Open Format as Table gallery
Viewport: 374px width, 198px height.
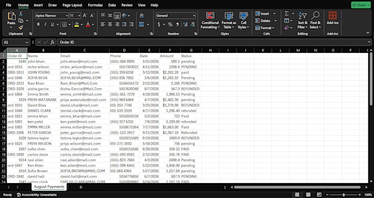[x=229, y=20]
